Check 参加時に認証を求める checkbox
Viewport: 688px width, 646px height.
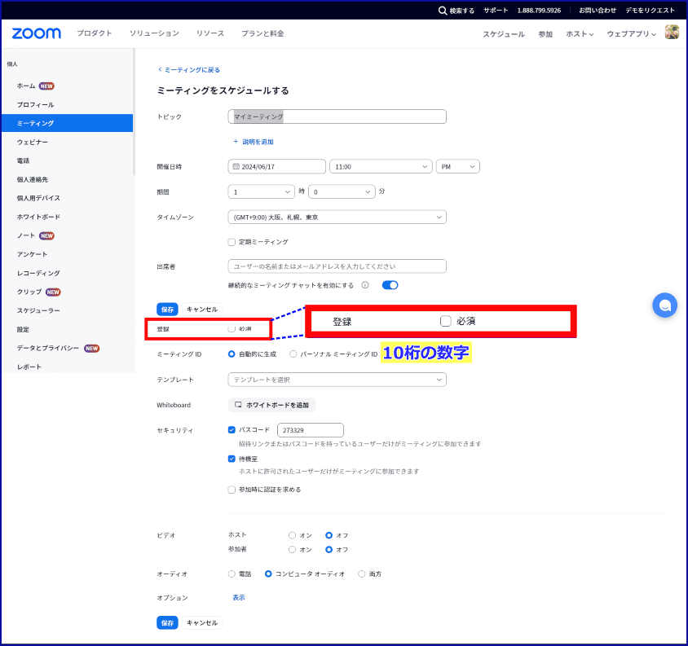pyautogui.click(x=232, y=490)
